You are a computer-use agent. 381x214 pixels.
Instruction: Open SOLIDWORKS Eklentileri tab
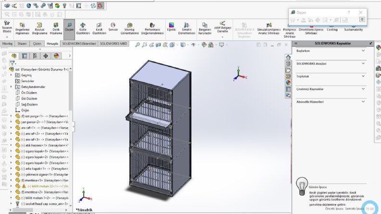79,44
